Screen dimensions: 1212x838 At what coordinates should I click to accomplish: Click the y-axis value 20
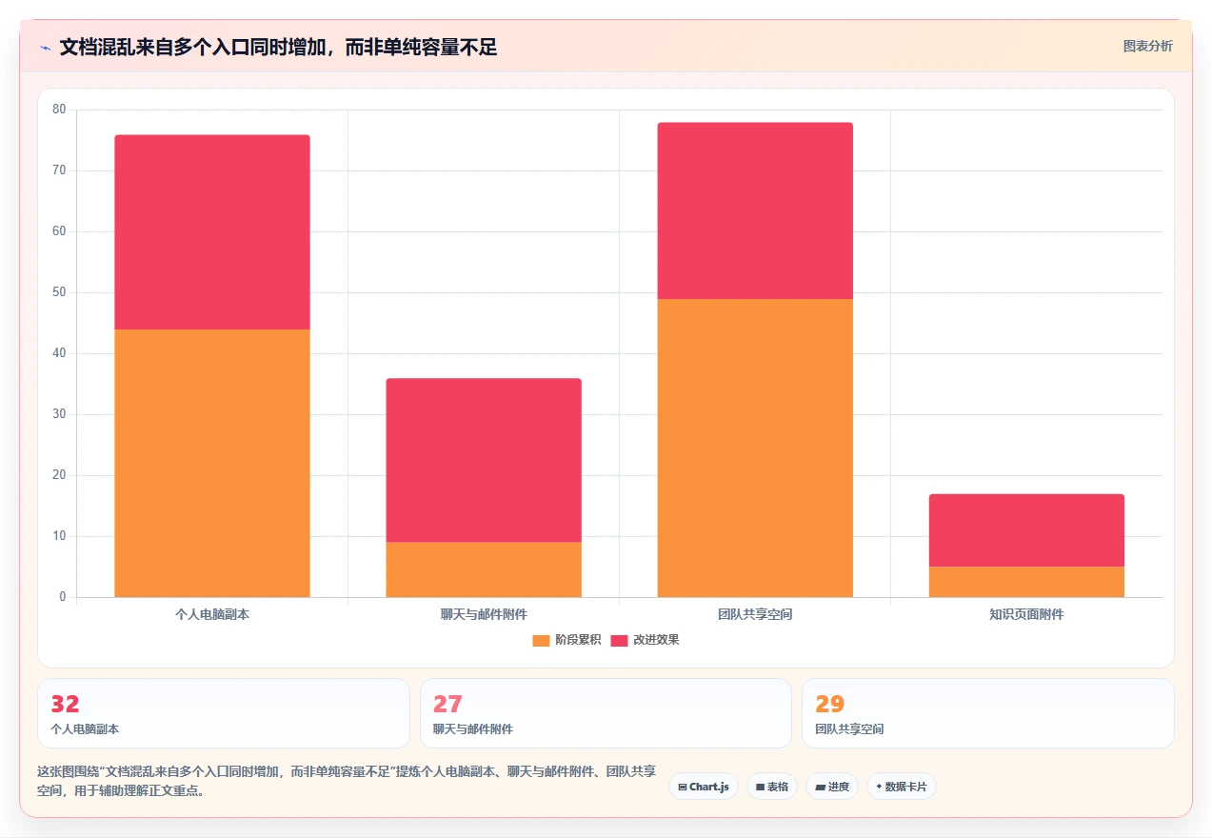point(59,475)
